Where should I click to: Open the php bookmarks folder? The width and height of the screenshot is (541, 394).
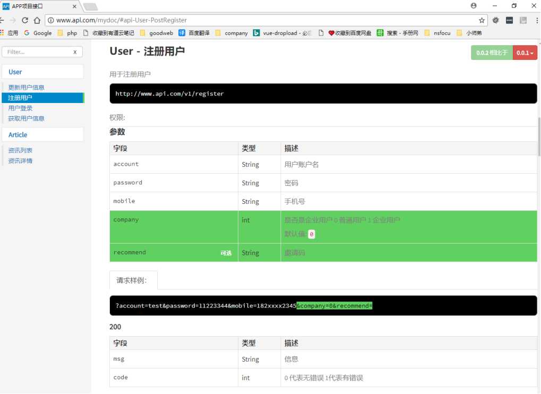67,33
